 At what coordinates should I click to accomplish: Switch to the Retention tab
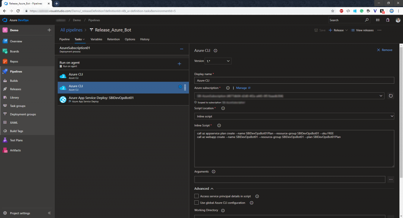(113, 39)
